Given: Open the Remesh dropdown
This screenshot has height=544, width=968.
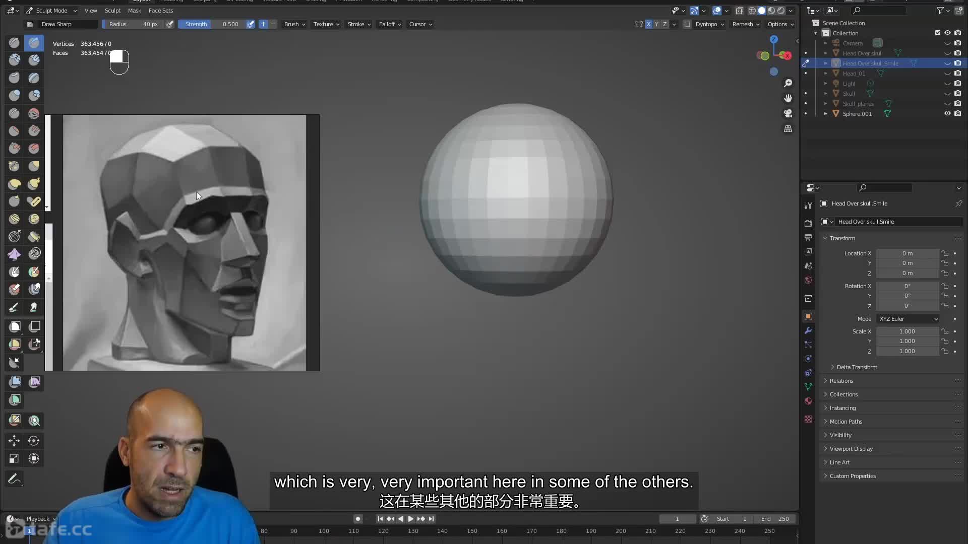Looking at the screenshot, I should click(x=746, y=24).
